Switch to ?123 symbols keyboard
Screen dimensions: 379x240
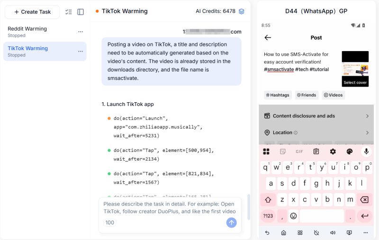(x=268, y=216)
